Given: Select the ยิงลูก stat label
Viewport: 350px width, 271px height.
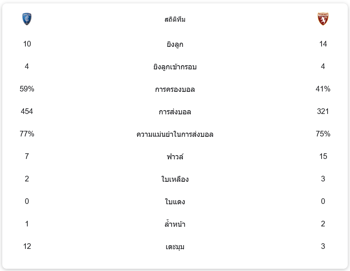Looking at the screenshot, I should 175,45.
